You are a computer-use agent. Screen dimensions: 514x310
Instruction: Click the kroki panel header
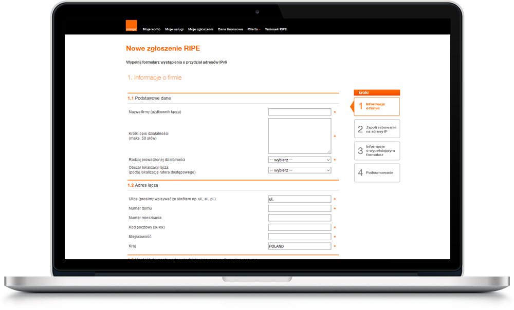[x=377, y=92]
